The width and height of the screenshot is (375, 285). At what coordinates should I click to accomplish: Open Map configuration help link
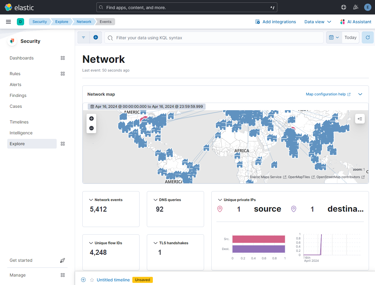(x=328, y=94)
